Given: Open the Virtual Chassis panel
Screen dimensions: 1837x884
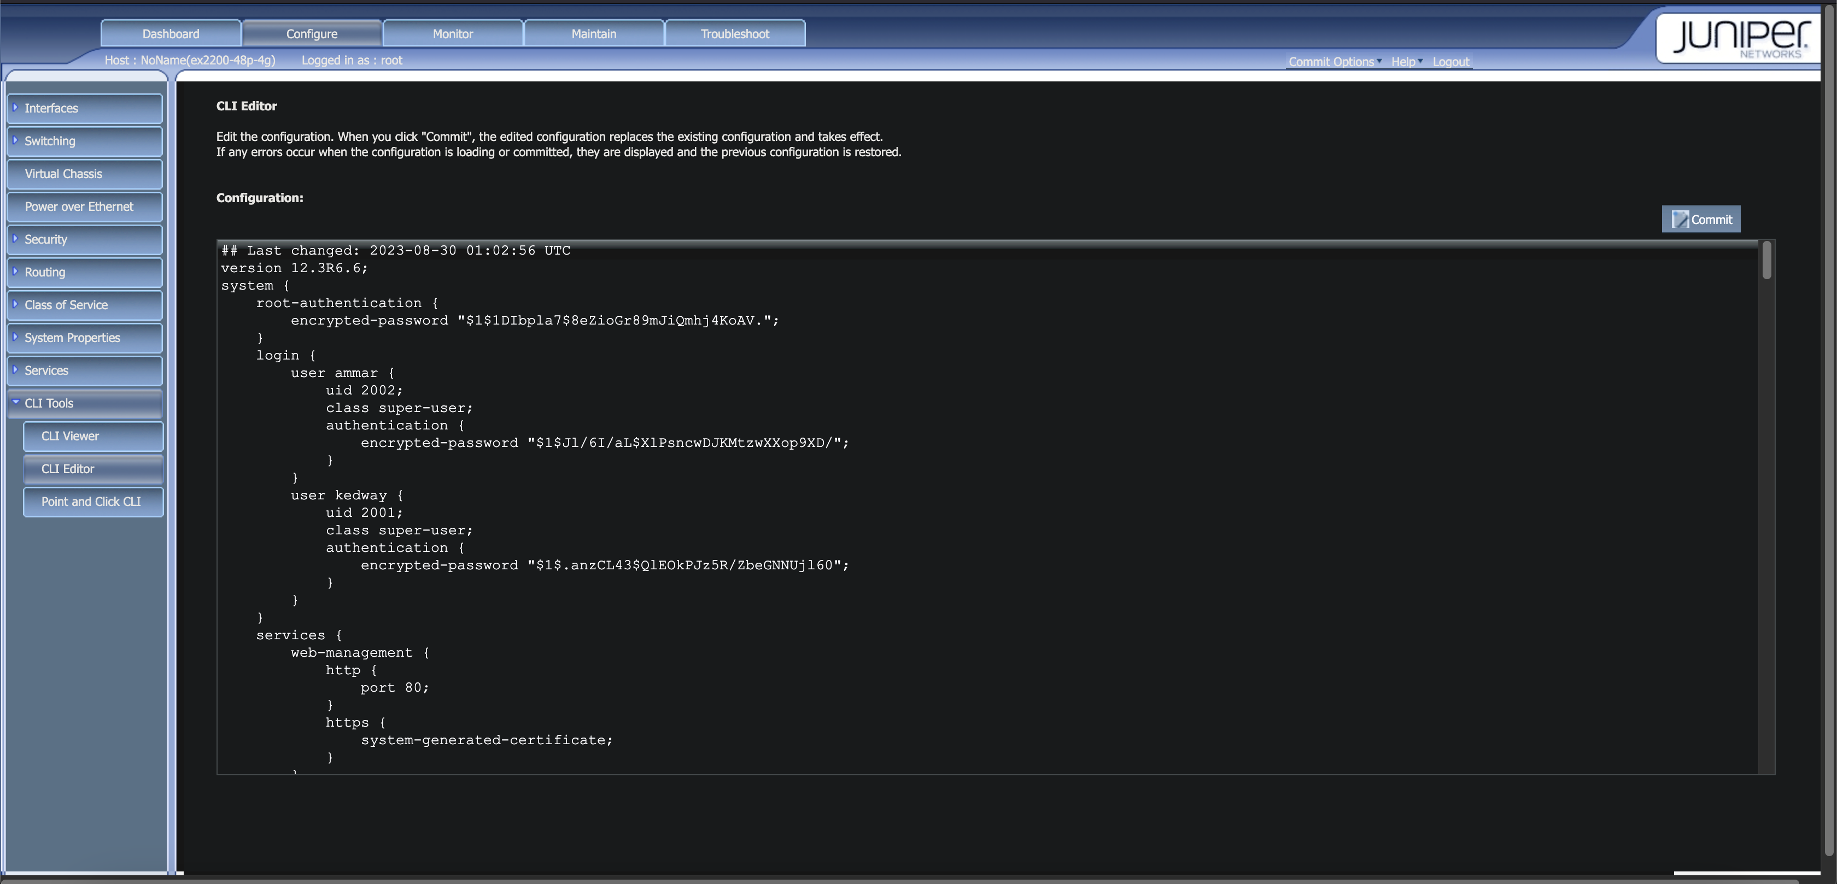Looking at the screenshot, I should (63, 173).
